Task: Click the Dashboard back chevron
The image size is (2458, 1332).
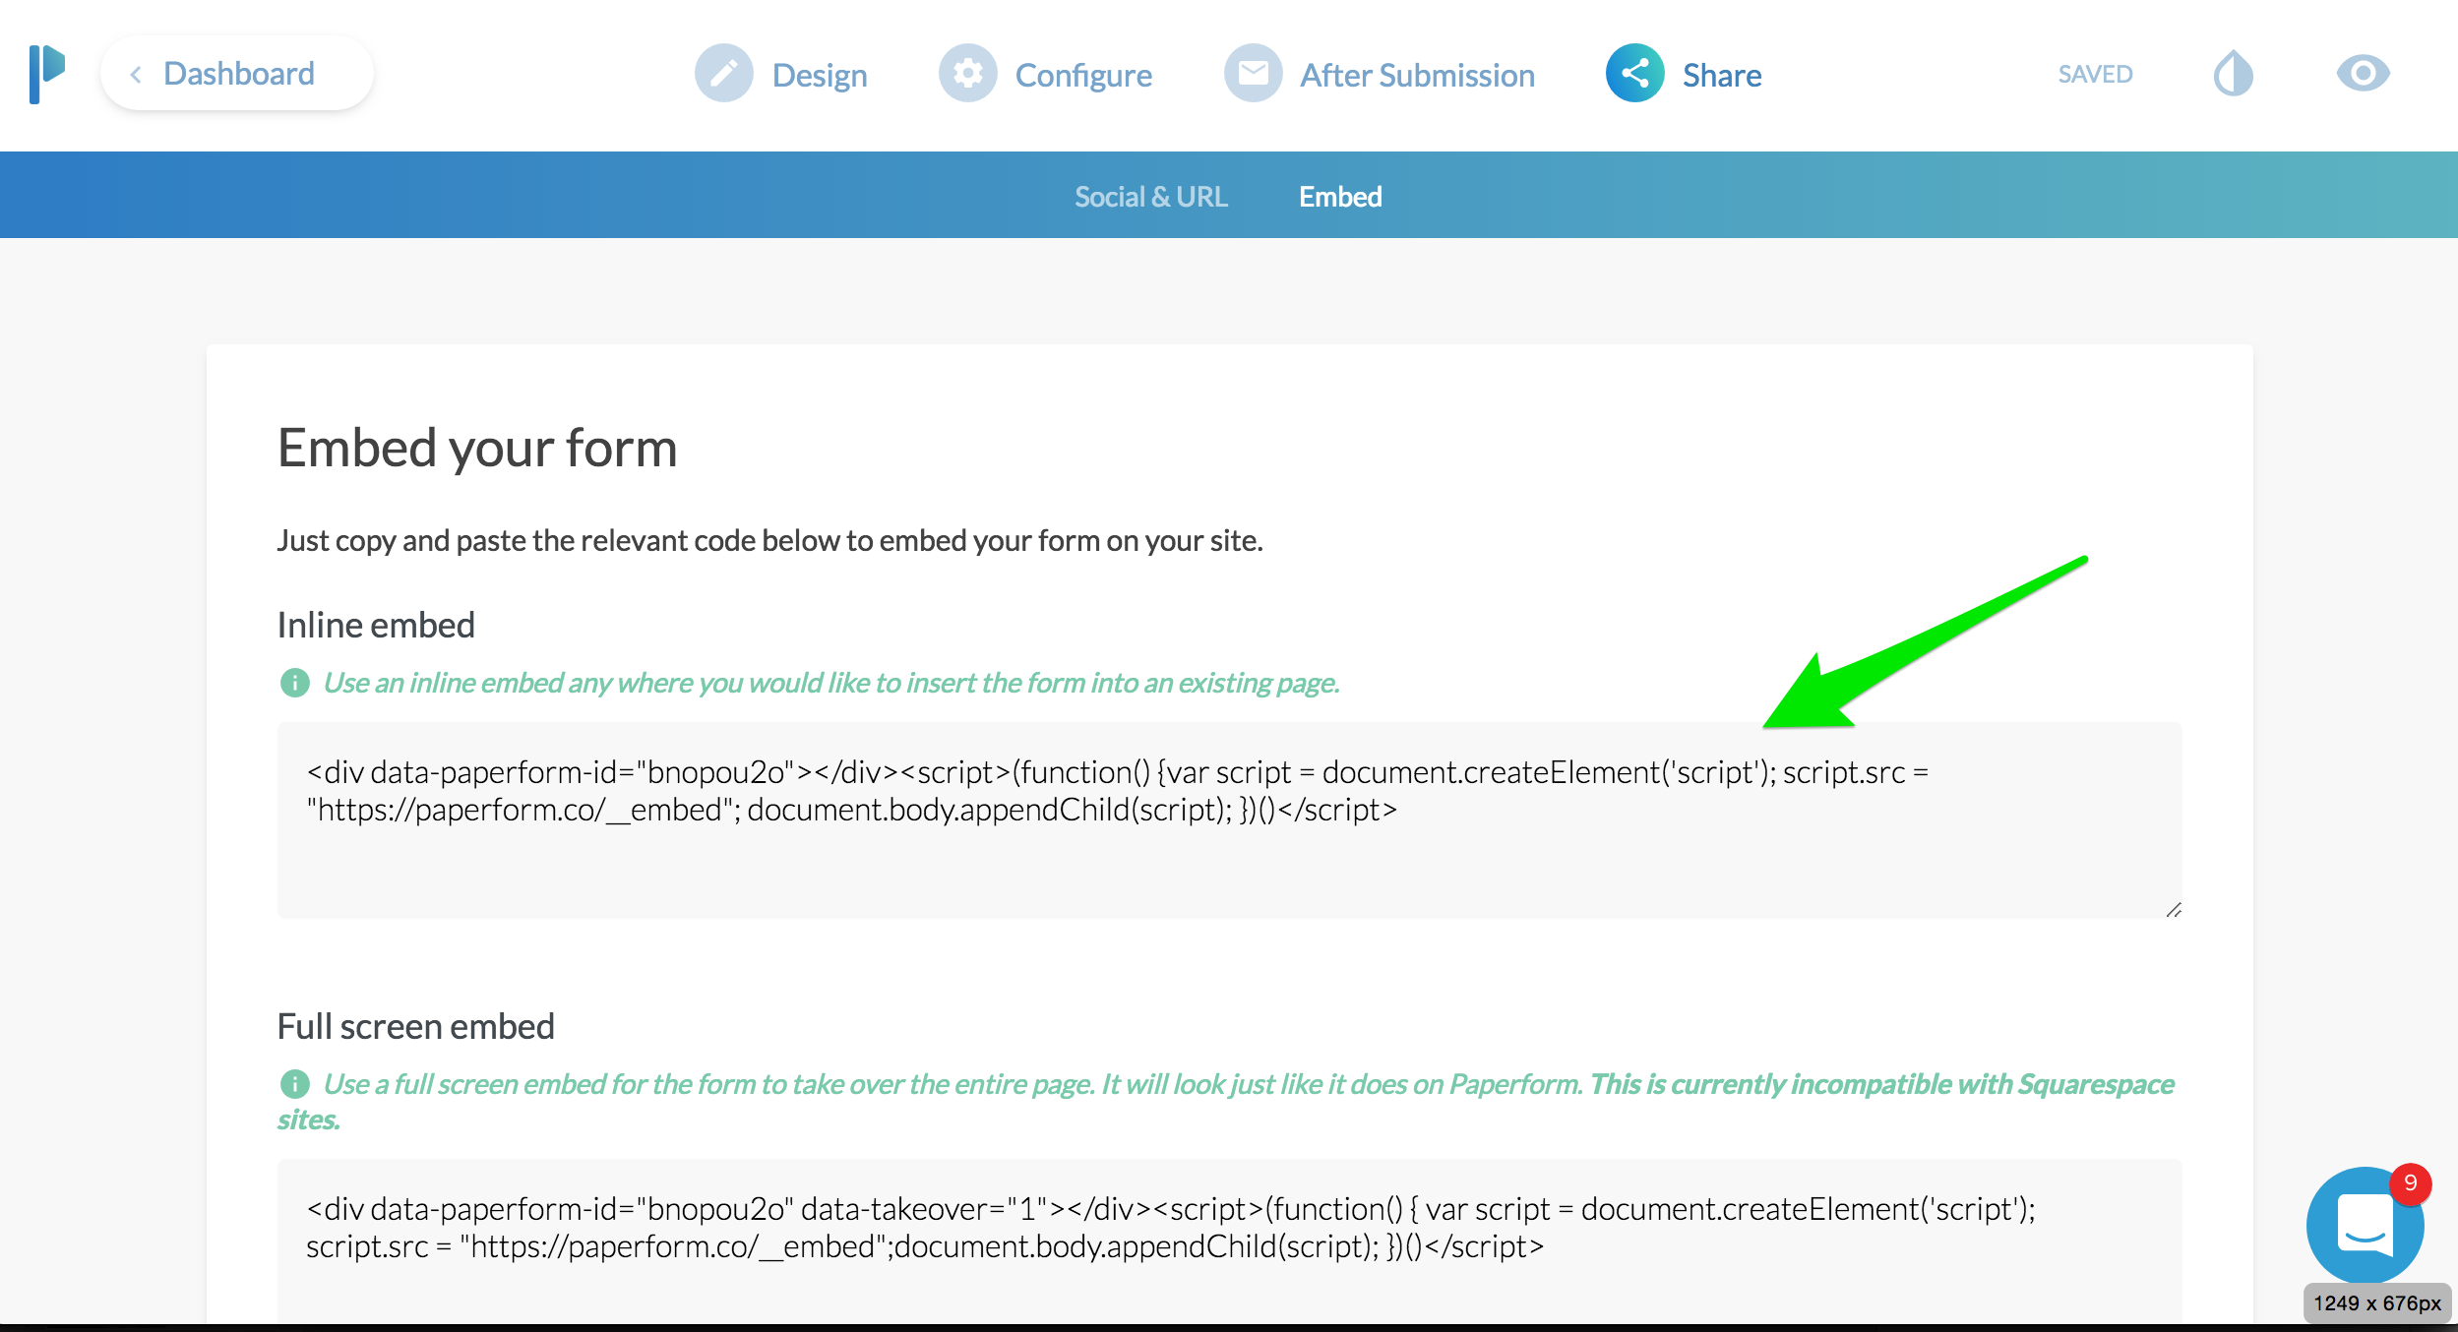Action: point(136,75)
